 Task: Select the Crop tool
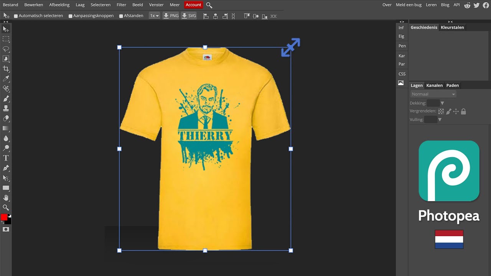tap(6, 69)
